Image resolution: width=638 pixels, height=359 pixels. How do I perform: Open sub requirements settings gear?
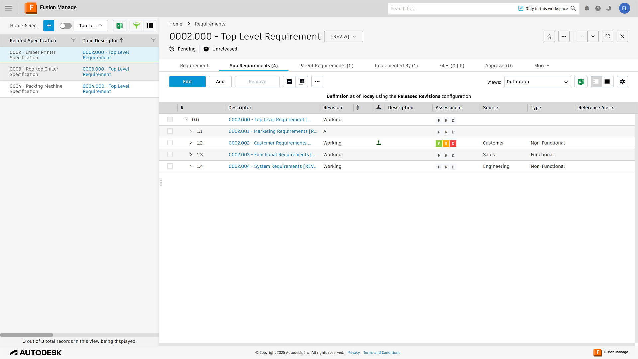click(x=622, y=82)
